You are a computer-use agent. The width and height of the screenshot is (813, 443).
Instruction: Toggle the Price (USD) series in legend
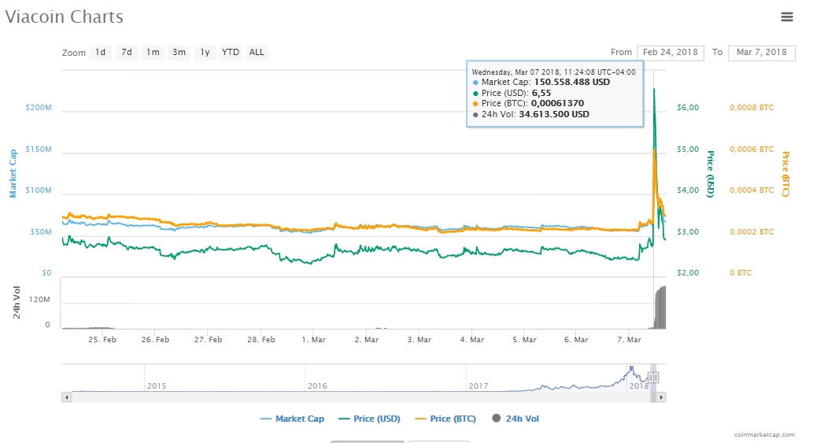369,419
